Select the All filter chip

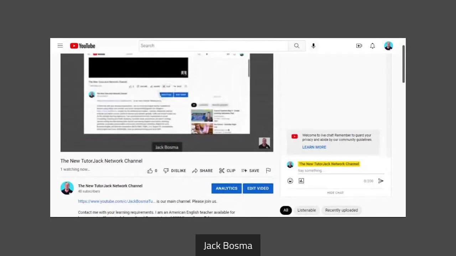coord(286,210)
